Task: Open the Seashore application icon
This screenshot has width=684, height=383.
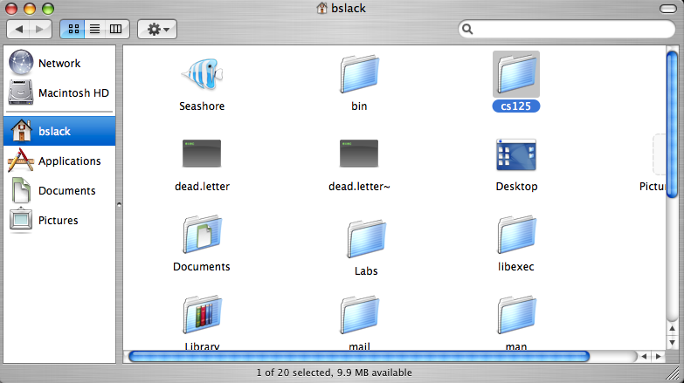Action: point(202,75)
